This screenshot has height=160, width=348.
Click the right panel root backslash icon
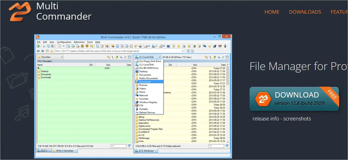click(x=210, y=57)
